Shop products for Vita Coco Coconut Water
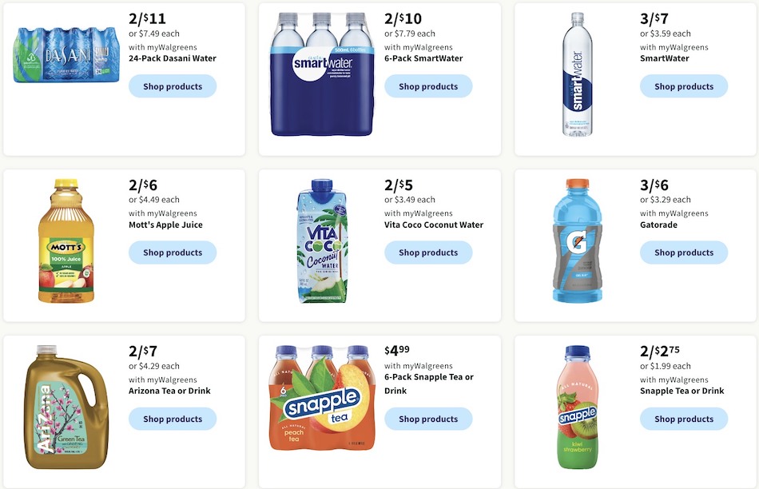 [428, 252]
